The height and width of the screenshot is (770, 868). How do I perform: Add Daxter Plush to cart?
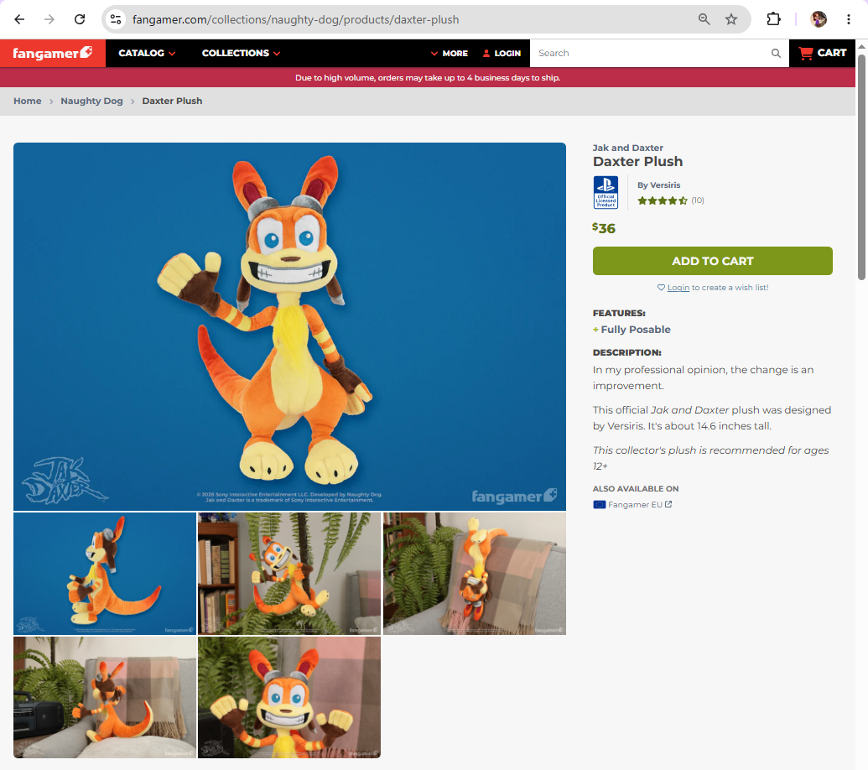tap(713, 261)
